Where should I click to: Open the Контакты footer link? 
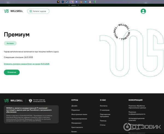[104, 106]
